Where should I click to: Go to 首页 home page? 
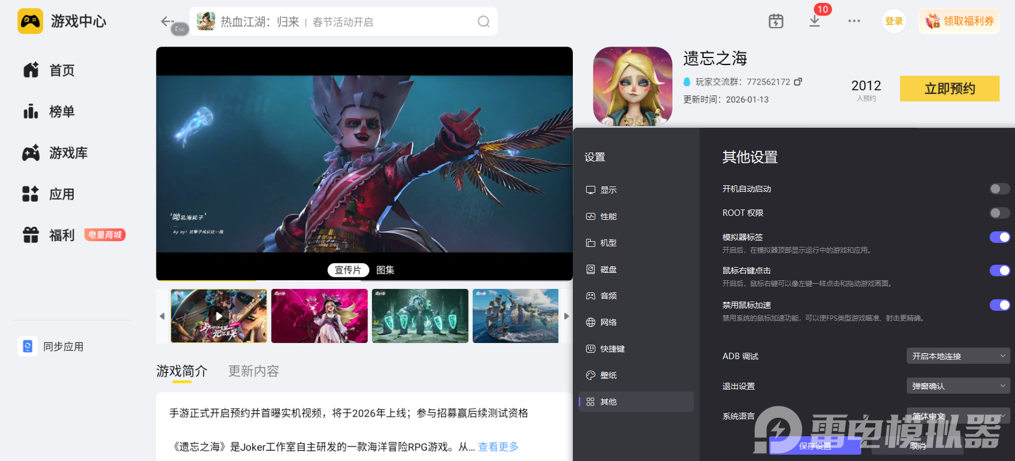pyautogui.click(x=49, y=70)
